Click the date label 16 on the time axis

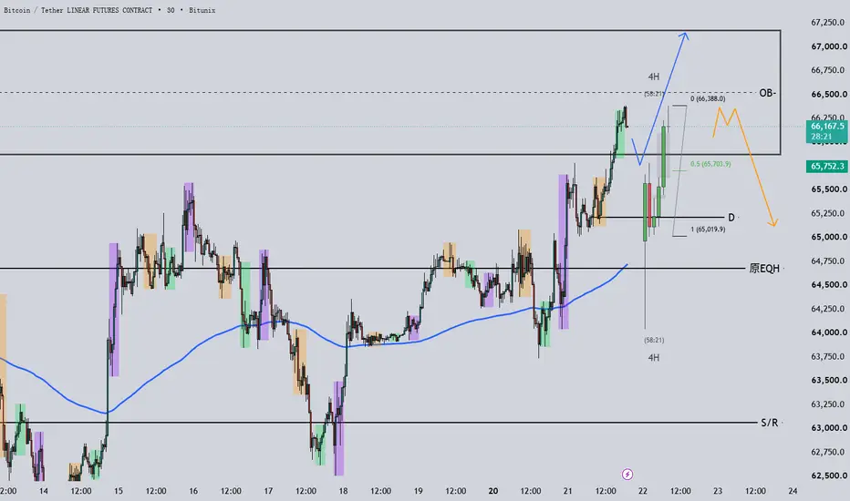[x=193, y=491]
